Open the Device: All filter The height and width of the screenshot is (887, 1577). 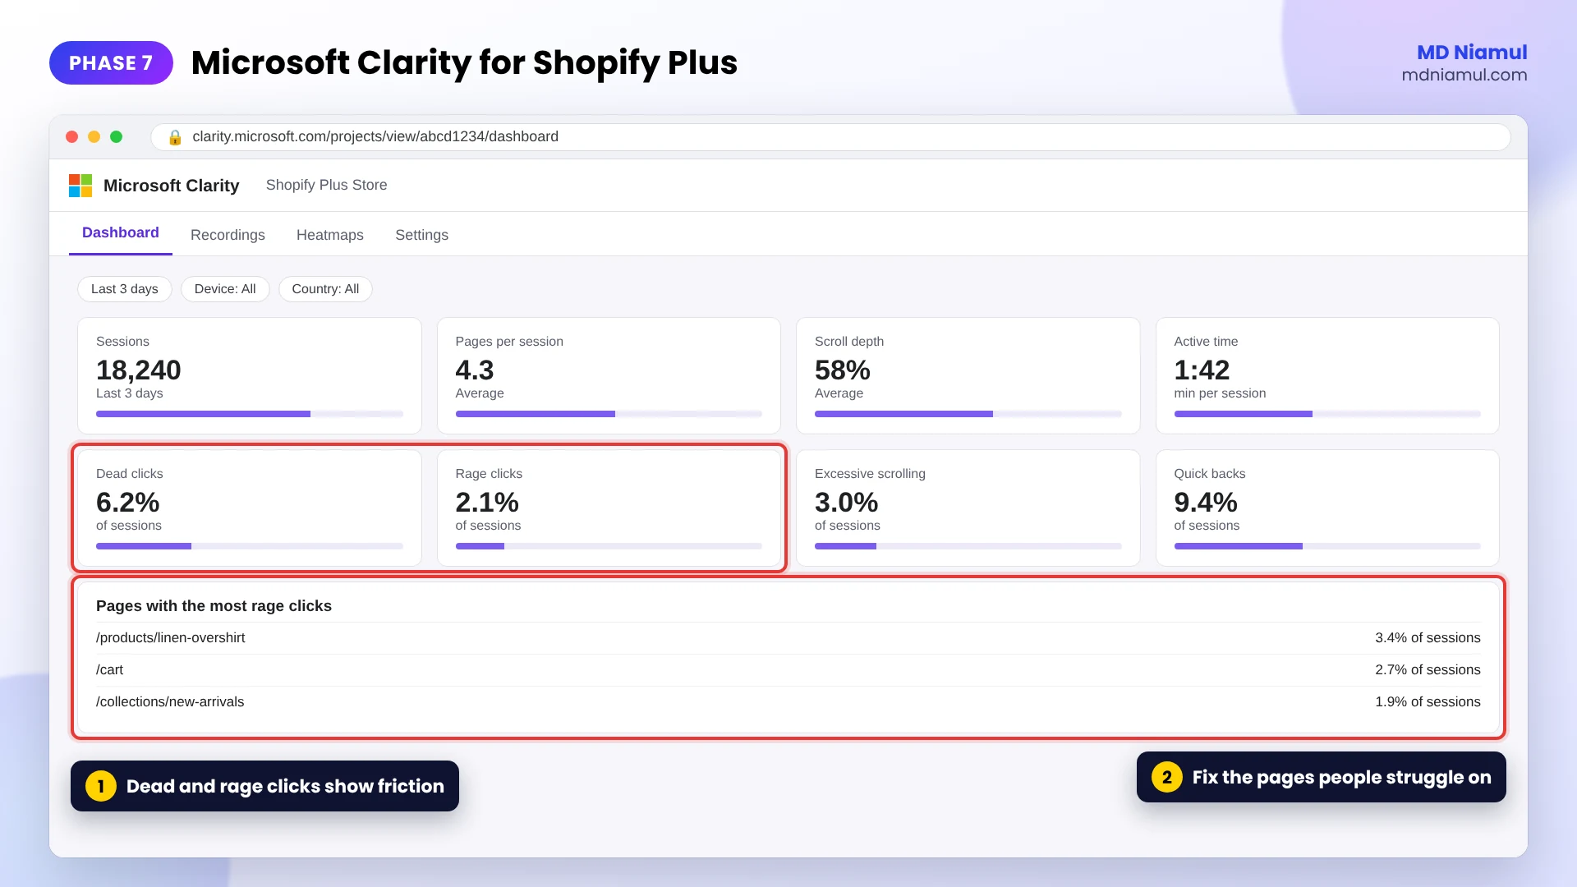pos(225,289)
